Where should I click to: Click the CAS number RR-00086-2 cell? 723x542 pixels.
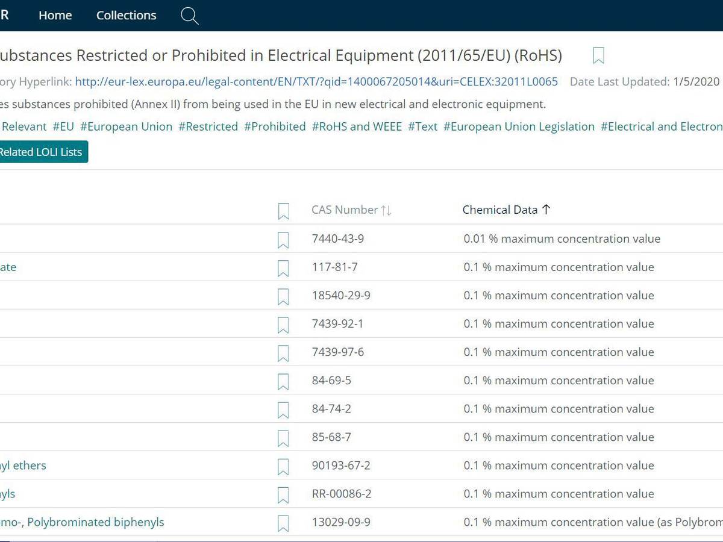[342, 493]
